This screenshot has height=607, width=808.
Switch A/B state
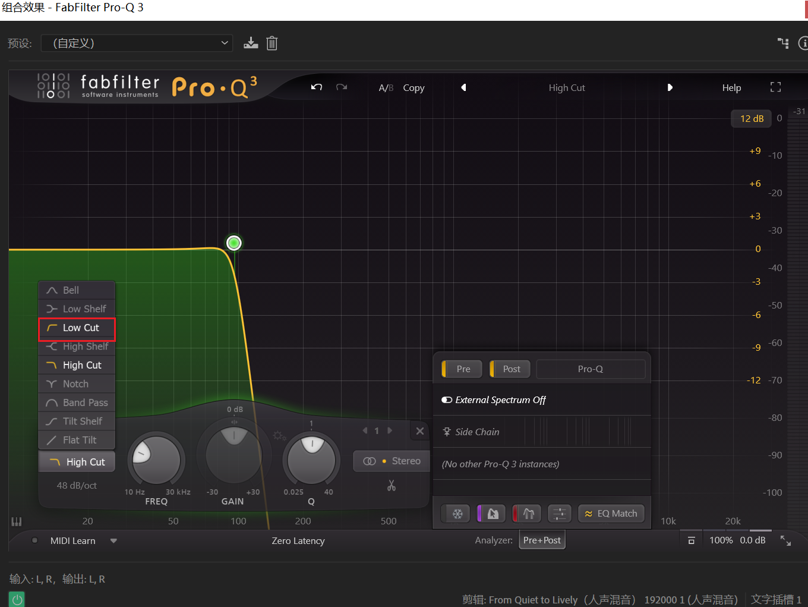[x=386, y=88]
